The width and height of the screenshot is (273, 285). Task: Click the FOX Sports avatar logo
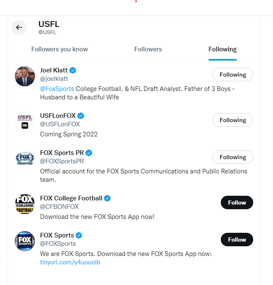click(x=25, y=241)
